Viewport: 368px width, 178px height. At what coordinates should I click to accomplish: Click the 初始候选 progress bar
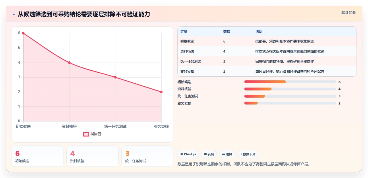coord(290,82)
